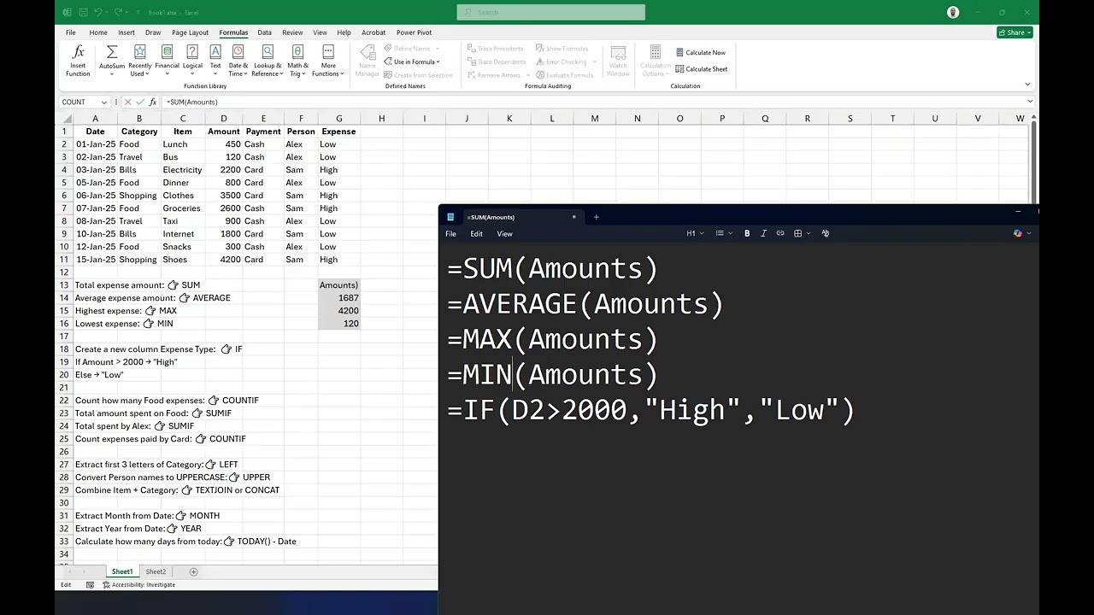1094x615 pixels.
Task: Click Trace Dependents
Action: [x=497, y=61]
